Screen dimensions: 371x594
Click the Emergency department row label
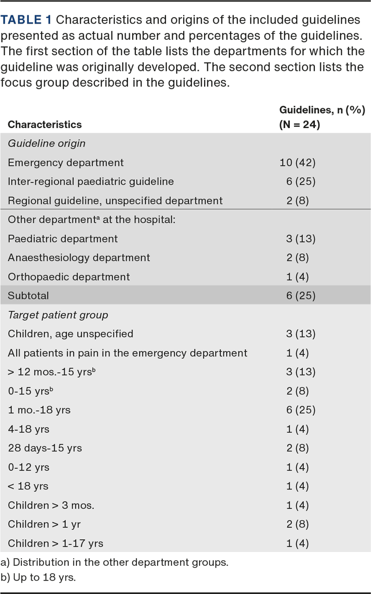click(66, 162)
